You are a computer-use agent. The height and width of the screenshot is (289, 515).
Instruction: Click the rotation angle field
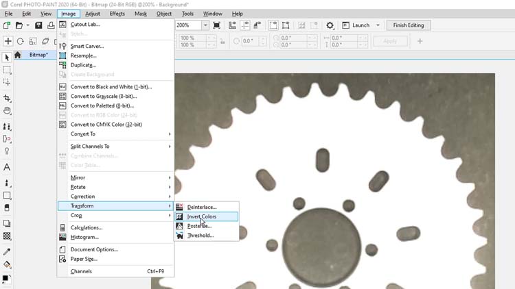[249, 41]
